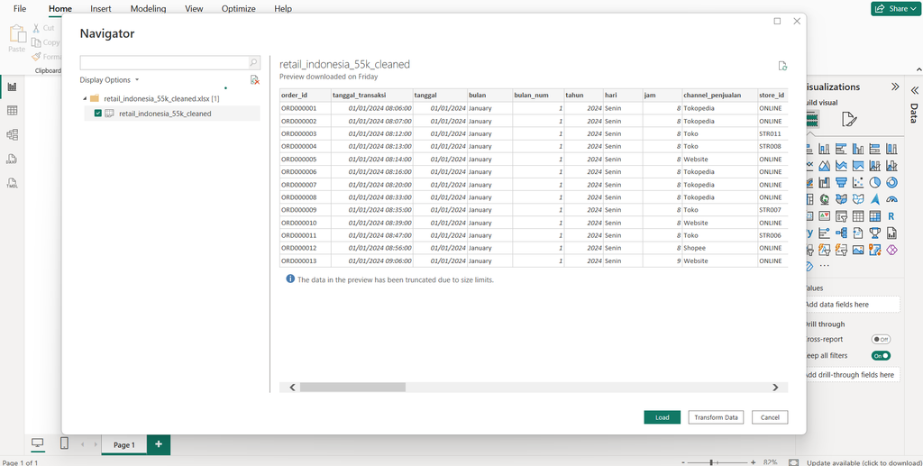Select the scatter chart visual
The image size is (923, 466).
click(x=858, y=182)
